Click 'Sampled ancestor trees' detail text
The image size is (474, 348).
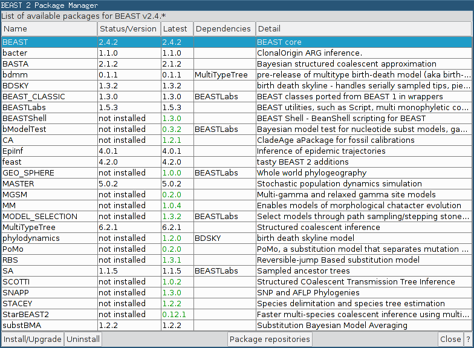click(x=304, y=271)
